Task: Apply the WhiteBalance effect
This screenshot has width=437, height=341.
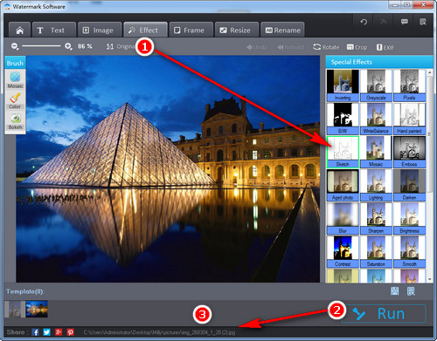Action: pos(376,119)
